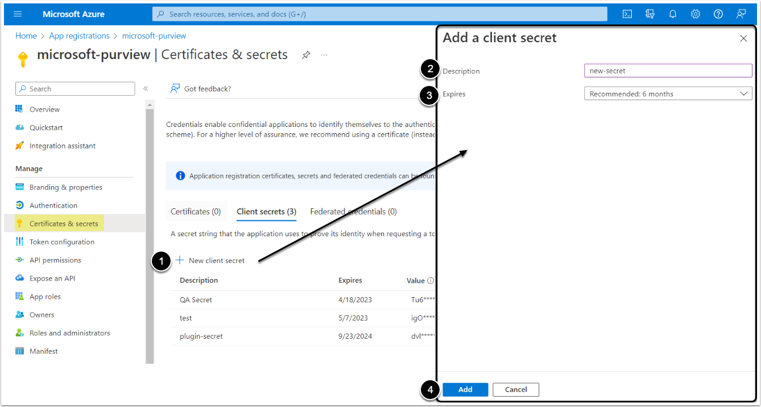Click the Add button

pos(465,389)
